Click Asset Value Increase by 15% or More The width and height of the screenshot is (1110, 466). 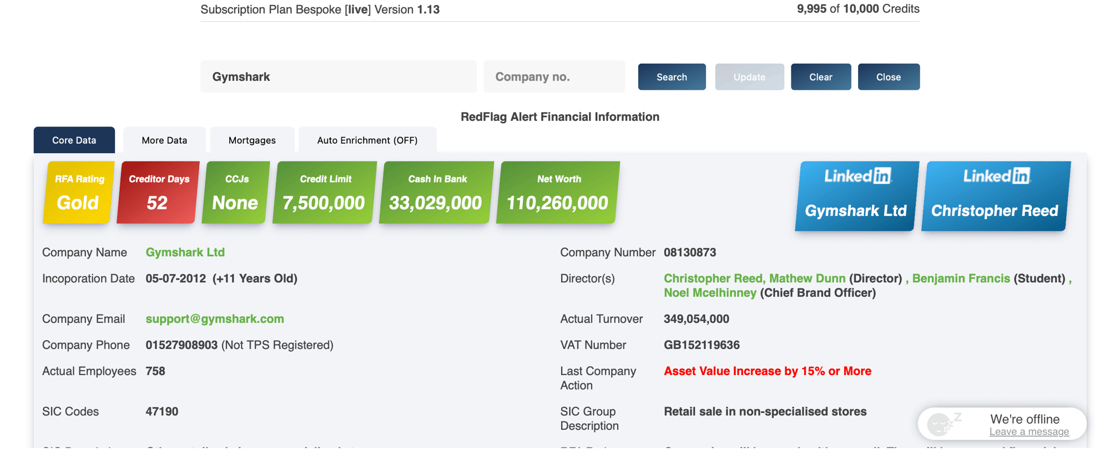tap(768, 371)
